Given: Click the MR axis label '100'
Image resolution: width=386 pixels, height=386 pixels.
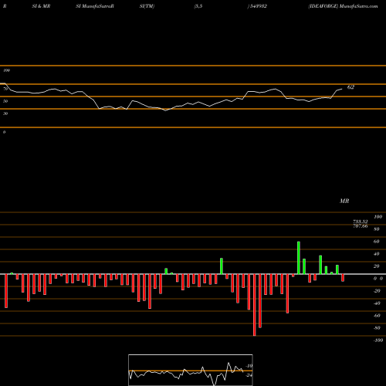Looking at the screenshot, I should (x=378, y=217).
